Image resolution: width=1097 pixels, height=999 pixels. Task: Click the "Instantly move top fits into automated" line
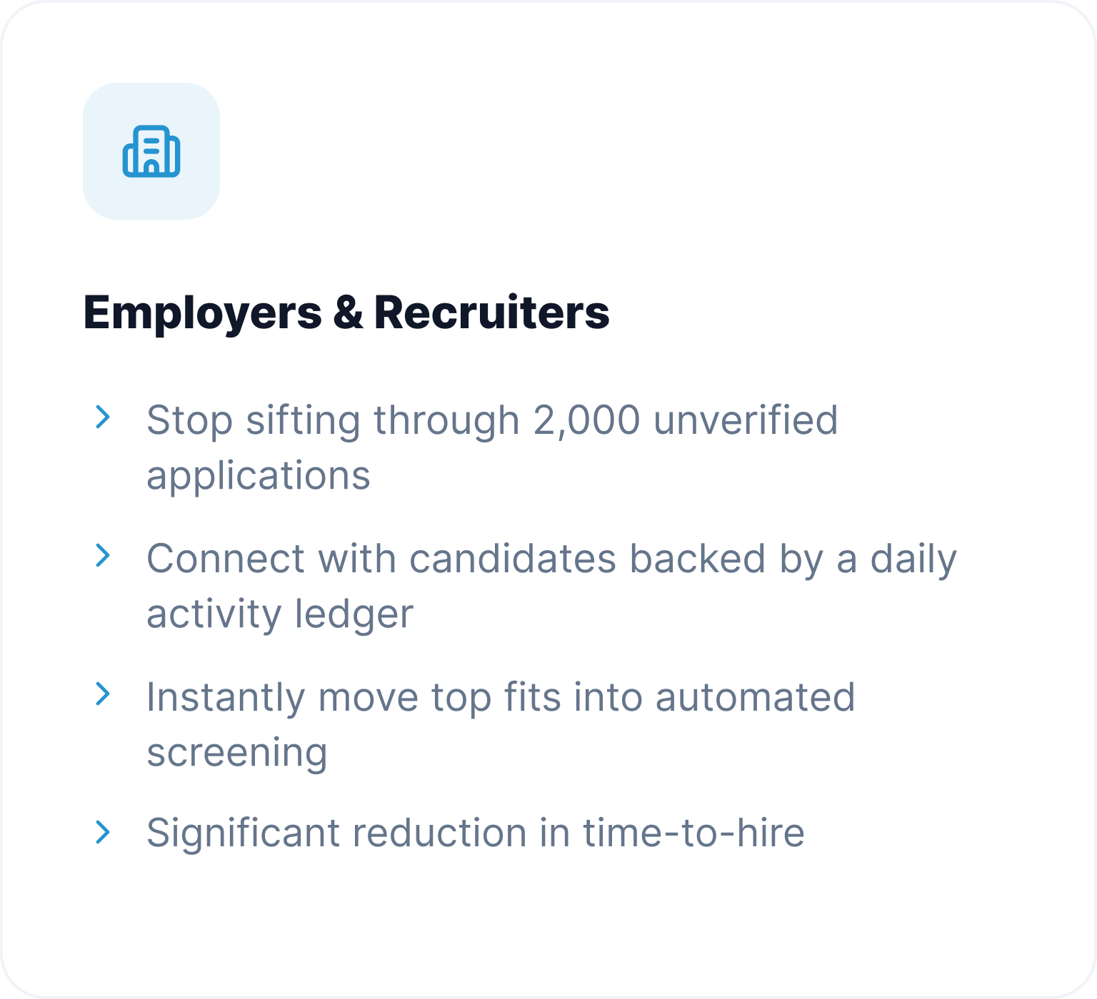[501, 697]
